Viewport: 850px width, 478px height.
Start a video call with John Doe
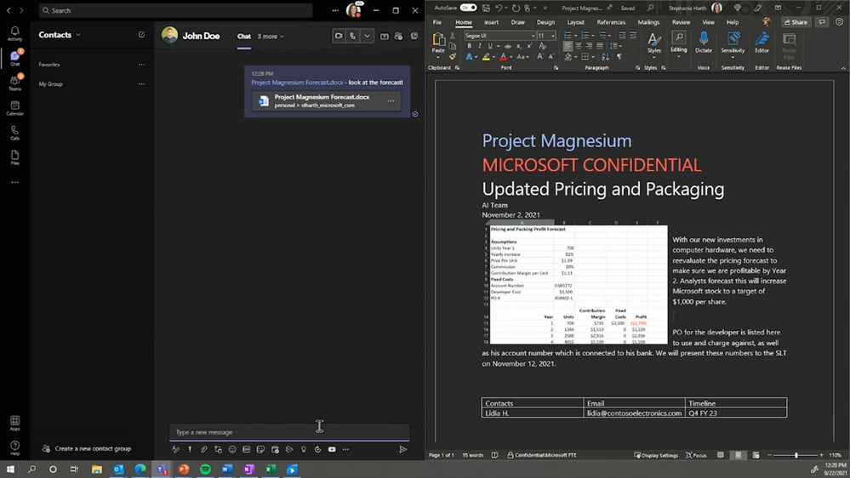[x=339, y=36]
